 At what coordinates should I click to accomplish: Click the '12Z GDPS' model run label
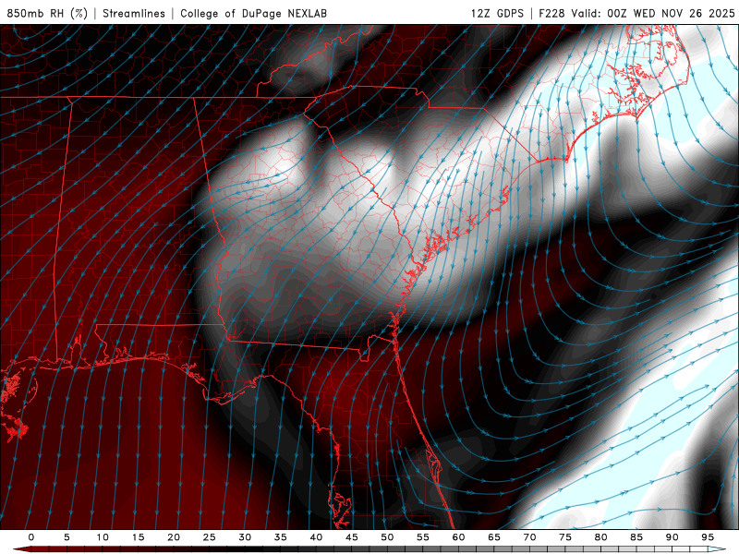[x=497, y=13]
